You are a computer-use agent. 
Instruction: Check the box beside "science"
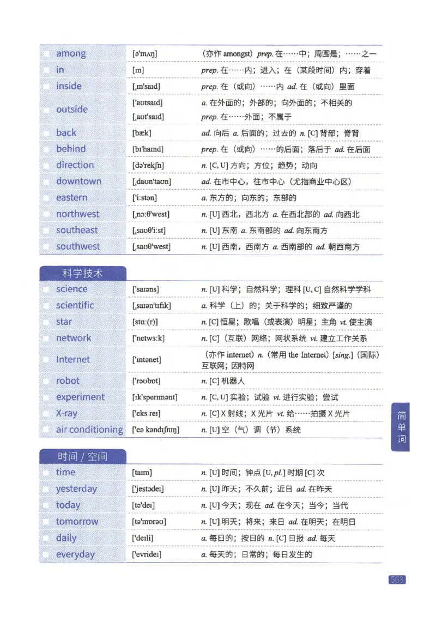point(46,289)
